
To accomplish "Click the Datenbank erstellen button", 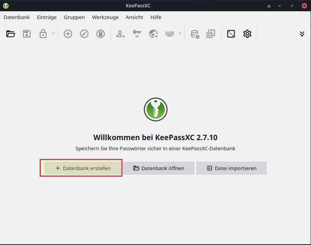I will click(x=83, y=168).
